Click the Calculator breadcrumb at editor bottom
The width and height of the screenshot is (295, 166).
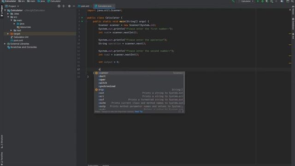coord(93,165)
